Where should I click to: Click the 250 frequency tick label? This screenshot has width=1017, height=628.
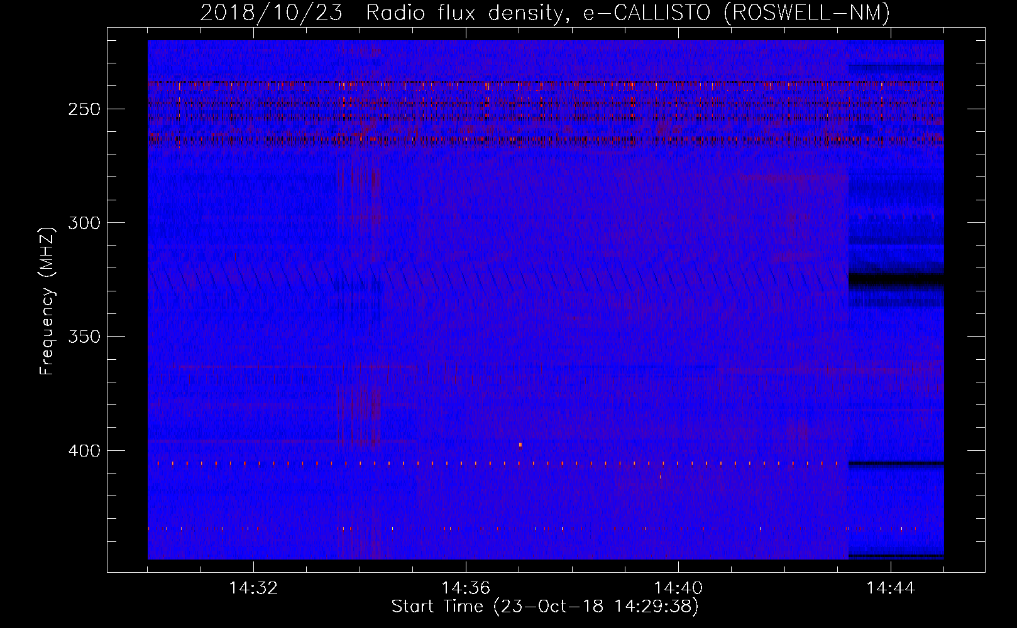click(84, 109)
